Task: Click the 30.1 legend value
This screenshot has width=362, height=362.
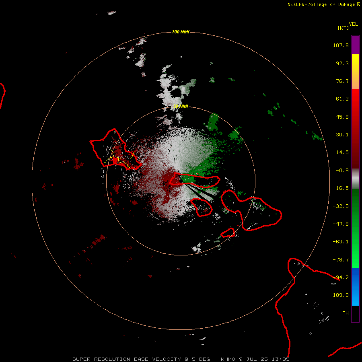Action: (342, 135)
